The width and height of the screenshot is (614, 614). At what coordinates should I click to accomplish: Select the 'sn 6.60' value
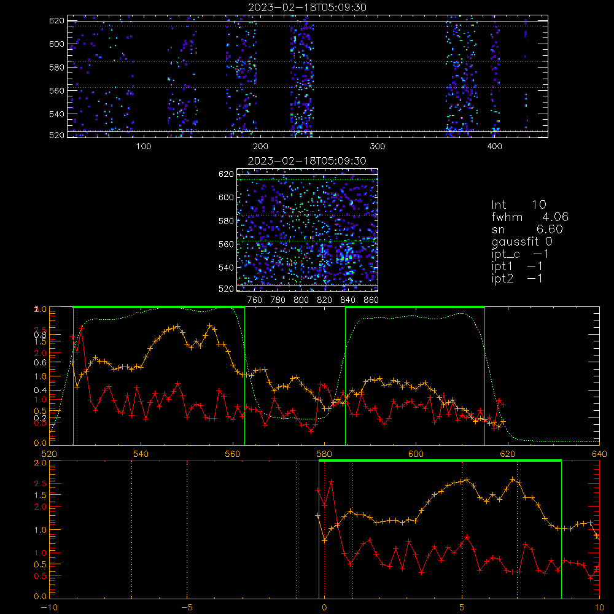click(x=527, y=229)
